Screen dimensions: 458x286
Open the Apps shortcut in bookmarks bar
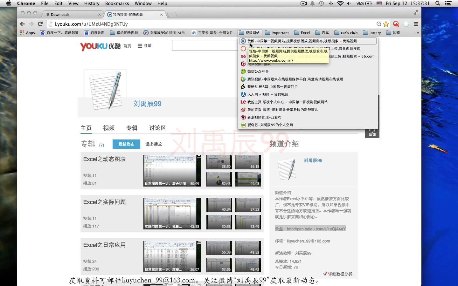pos(27,33)
